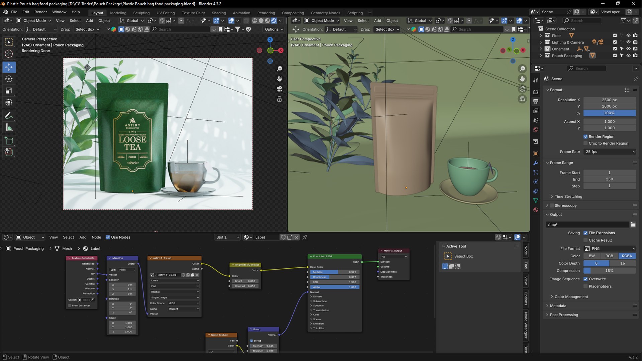The height and width of the screenshot is (361, 642).
Task: Open the Material properties tab
Action: [x=536, y=210]
